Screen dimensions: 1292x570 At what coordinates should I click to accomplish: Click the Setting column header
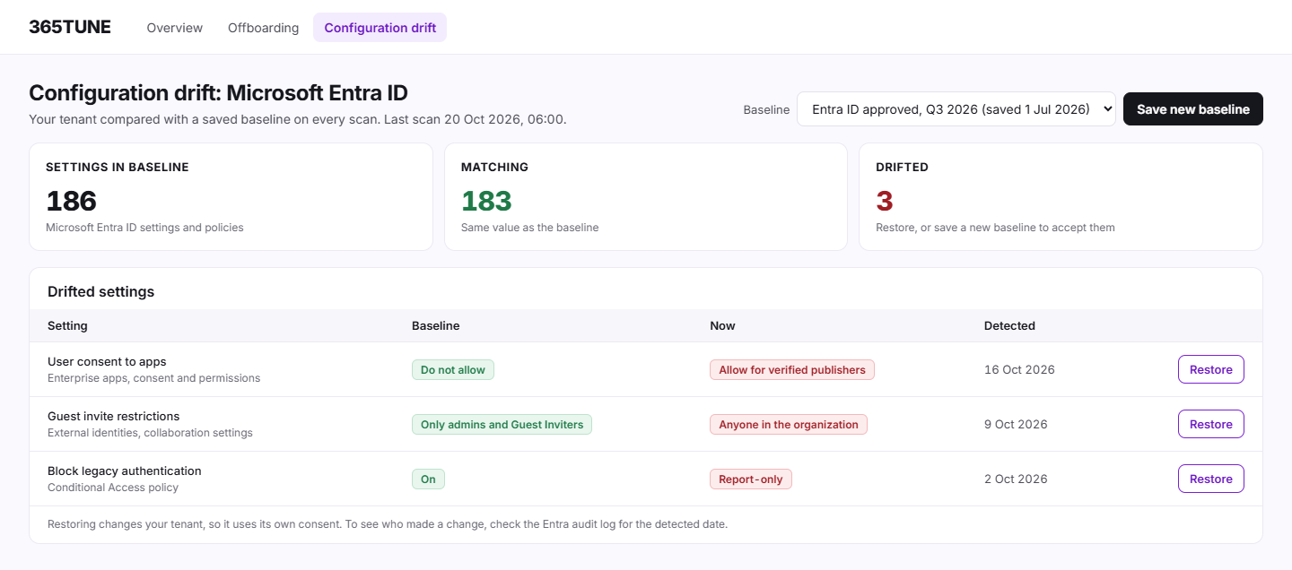67,325
